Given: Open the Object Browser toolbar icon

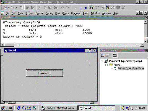Looking at the screenshot, I should (107, 7).
